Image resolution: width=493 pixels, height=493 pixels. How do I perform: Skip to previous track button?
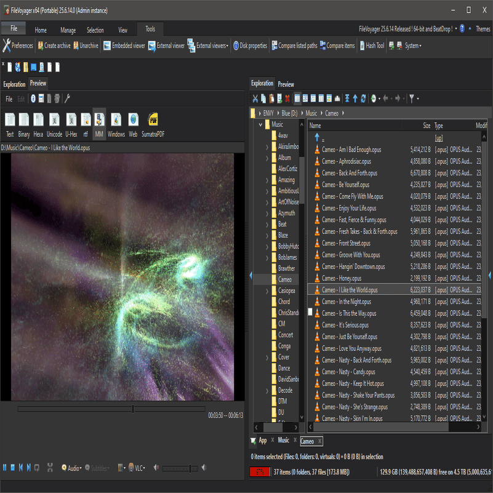pos(21,468)
